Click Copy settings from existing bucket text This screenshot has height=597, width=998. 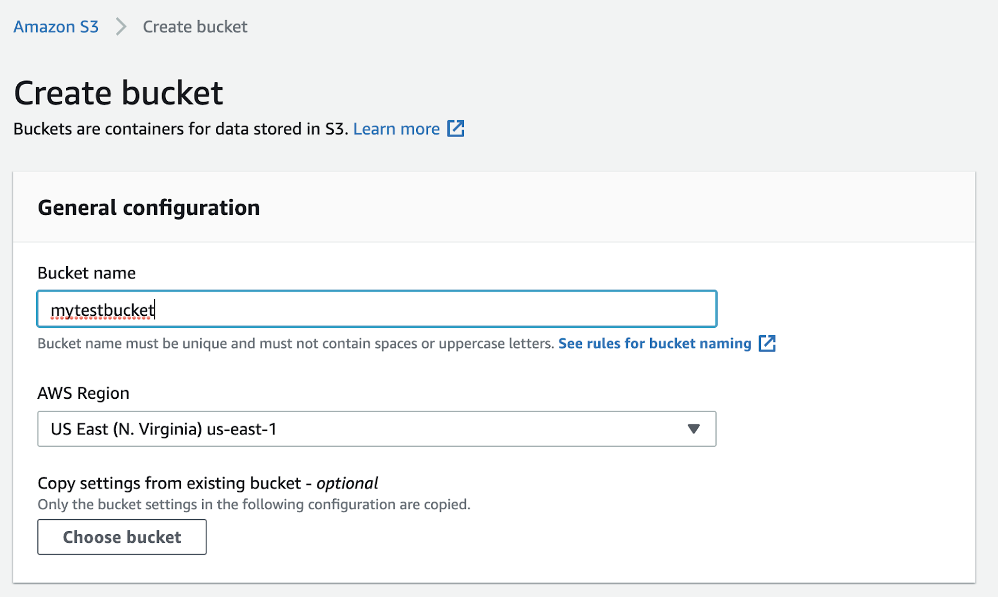point(208,483)
